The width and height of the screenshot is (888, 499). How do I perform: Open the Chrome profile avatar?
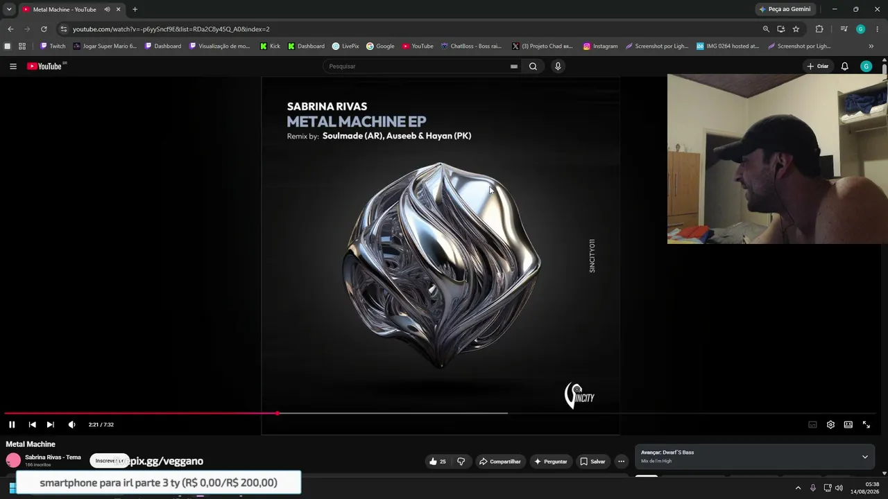861,29
